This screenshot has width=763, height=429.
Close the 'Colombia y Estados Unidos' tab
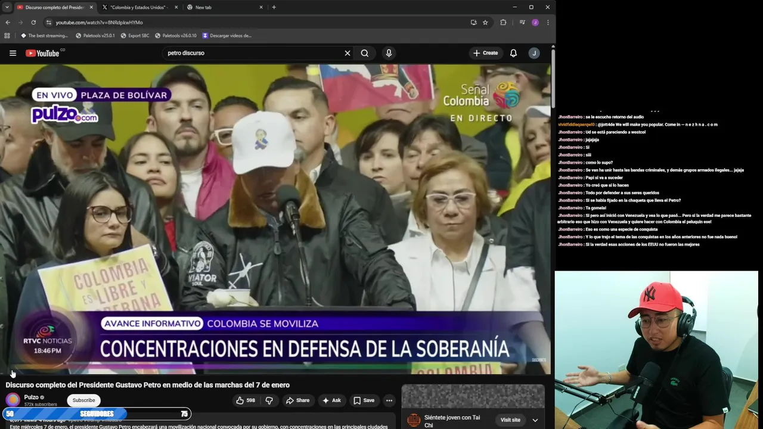tap(176, 7)
